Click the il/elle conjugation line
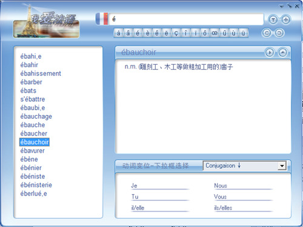Image resolution: width=303 pixels, height=227 pixels. (x=159, y=208)
